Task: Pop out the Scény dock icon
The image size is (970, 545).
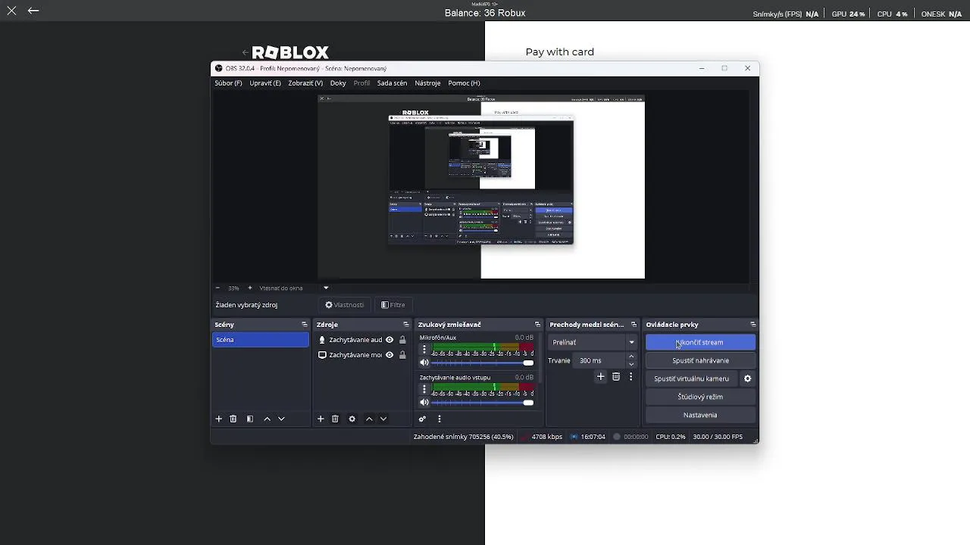Action: (305, 325)
